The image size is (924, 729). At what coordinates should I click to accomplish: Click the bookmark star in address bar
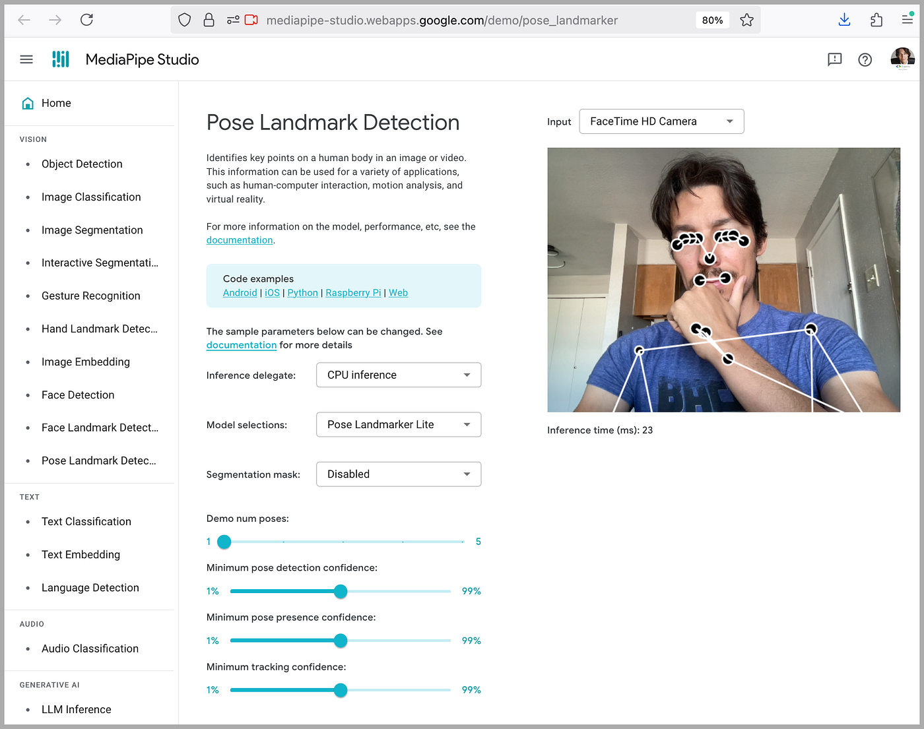pos(746,20)
